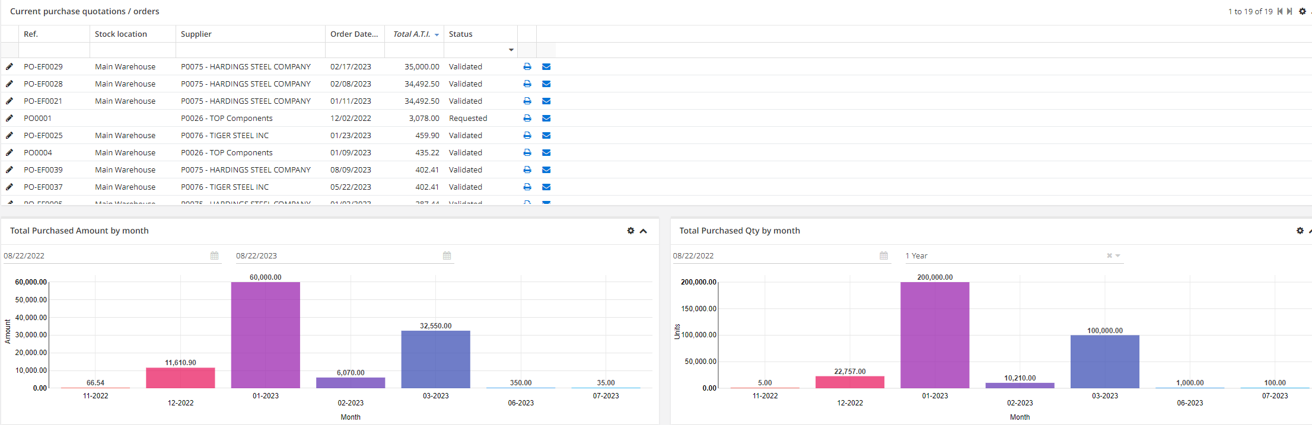Click pencil icon for order PO0001

click(9, 119)
